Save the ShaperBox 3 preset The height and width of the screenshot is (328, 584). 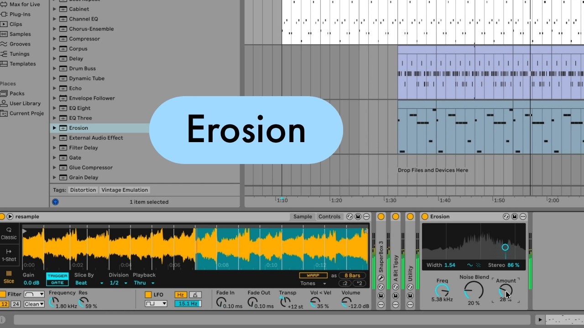pyautogui.click(x=381, y=296)
